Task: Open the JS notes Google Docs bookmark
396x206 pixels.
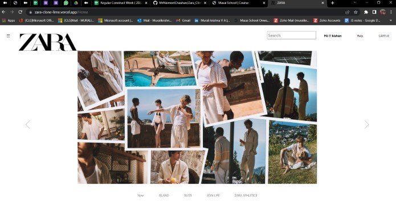Action: [x=362, y=21]
